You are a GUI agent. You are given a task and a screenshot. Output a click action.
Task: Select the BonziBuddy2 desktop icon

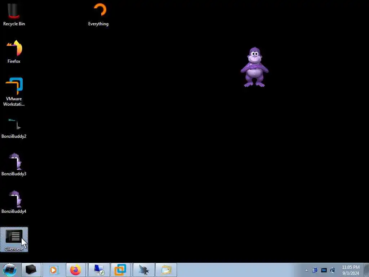[x=14, y=128]
